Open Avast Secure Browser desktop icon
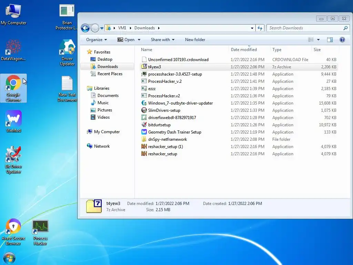The height and width of the screenshot is (265, 353). click(13, 232)
